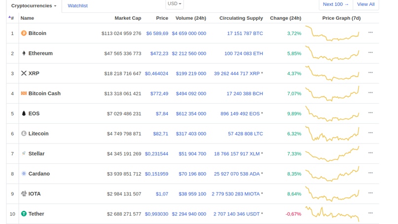Open the Bitcoin Cash name link
The width and height of the screenshot is (398, 224).
point(44,93)
